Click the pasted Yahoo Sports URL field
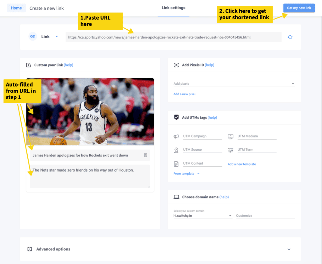This screenshot has height=264, width=322. click(x=174, y=37)
